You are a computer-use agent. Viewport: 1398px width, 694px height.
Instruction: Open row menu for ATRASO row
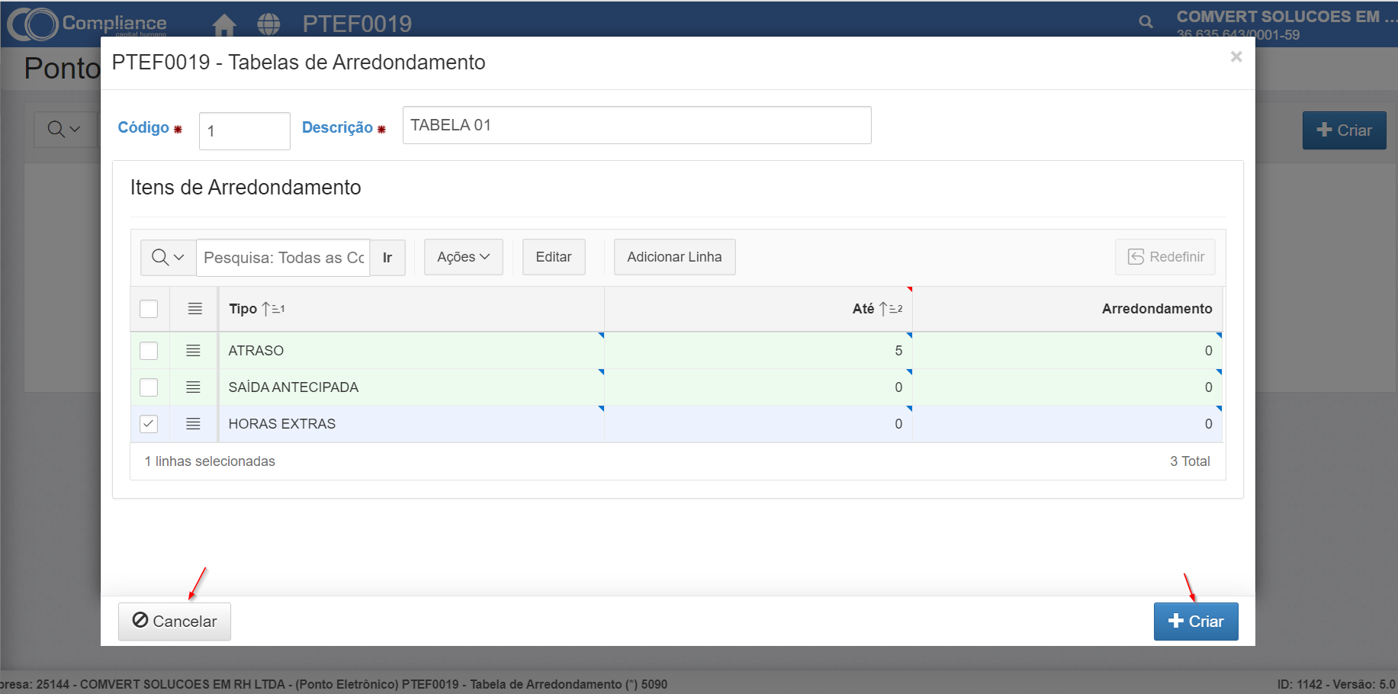tap(194, 351)
